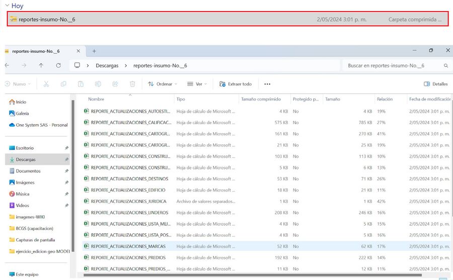Viewport: 453px width, 280px height.
Task: Click the horizontal scrollbar below file list
Action: tap(253, 275)
